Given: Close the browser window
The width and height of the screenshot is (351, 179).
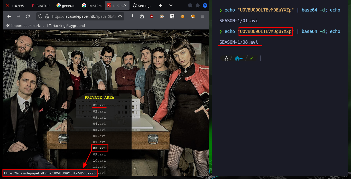Looking at the screenshot, I should pyautogui.click(x=205, y=5).
